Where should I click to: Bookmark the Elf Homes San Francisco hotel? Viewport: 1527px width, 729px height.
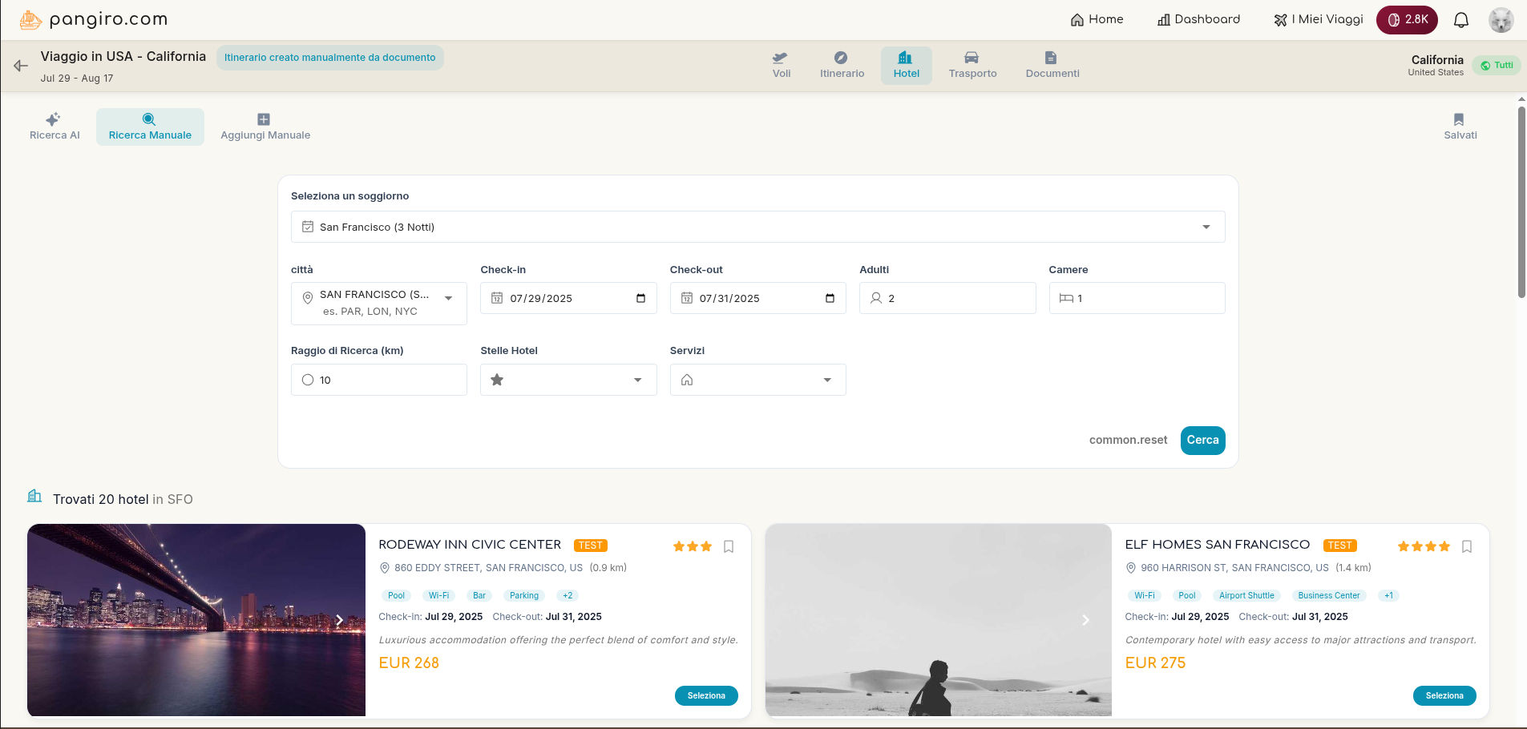(x=1466, y=546)
